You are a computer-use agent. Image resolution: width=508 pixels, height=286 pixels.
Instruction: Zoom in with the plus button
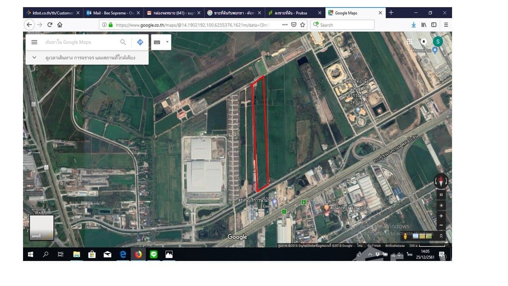coord(441,216)
